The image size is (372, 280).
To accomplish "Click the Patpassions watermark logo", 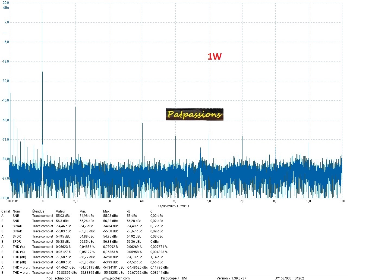I will click(194, 114).
